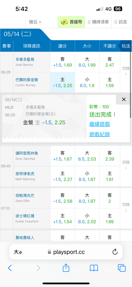Tap the Safari back arrow

click(x=10, y=268)
